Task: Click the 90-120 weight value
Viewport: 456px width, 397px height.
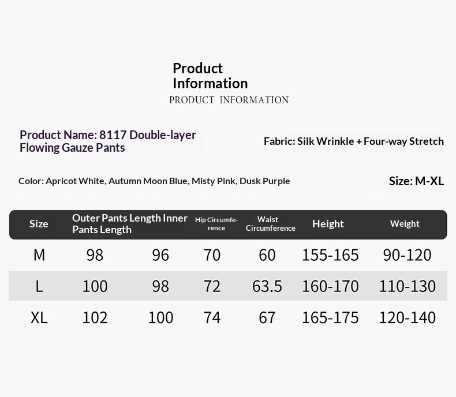Action: [x=407, y=255]
